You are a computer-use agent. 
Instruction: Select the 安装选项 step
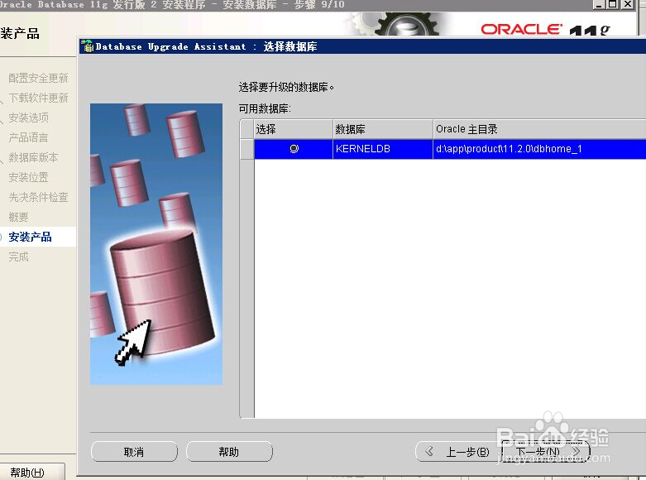(28, 118)
